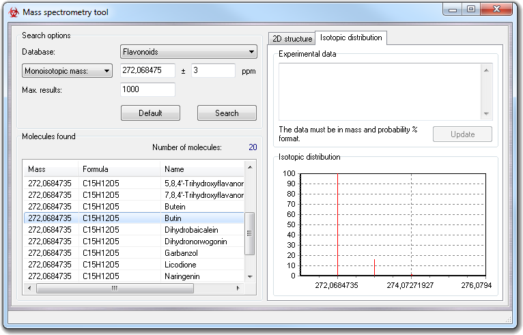This screenshot has height=335, width=523.
Task: Maximize the Mass spectrometry tool window
Action: click(471, 9)
